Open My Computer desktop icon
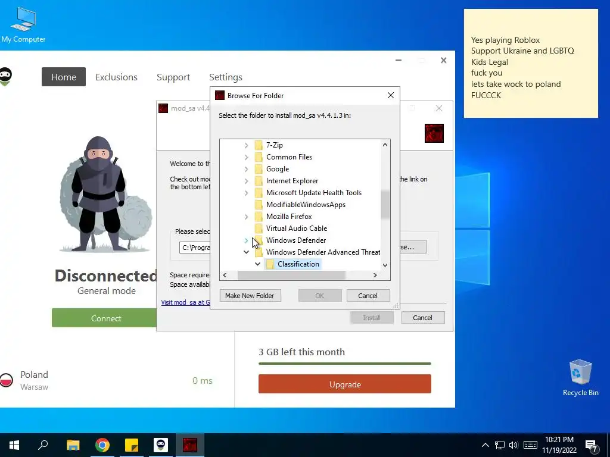Viewport: 610px width, 457px height. 23,25
